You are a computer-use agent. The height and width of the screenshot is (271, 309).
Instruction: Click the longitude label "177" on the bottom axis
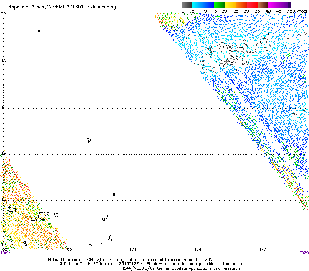[x=263, y=249]
